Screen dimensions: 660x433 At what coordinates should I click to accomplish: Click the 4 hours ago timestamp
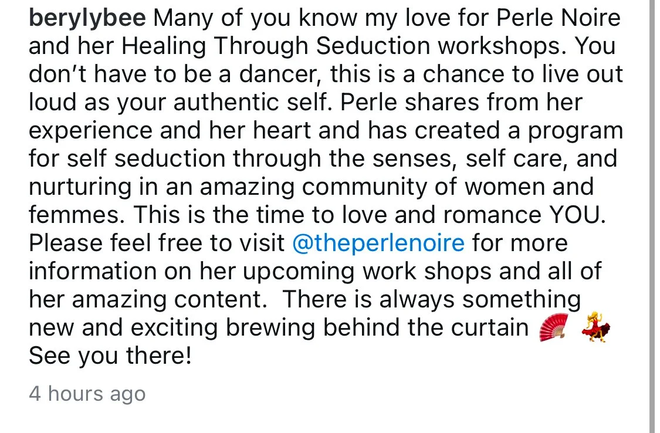click(87, 394)
